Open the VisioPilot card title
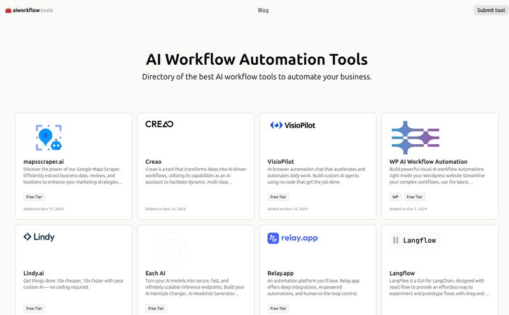Viewport: 509px width, 315px height. 281,162
